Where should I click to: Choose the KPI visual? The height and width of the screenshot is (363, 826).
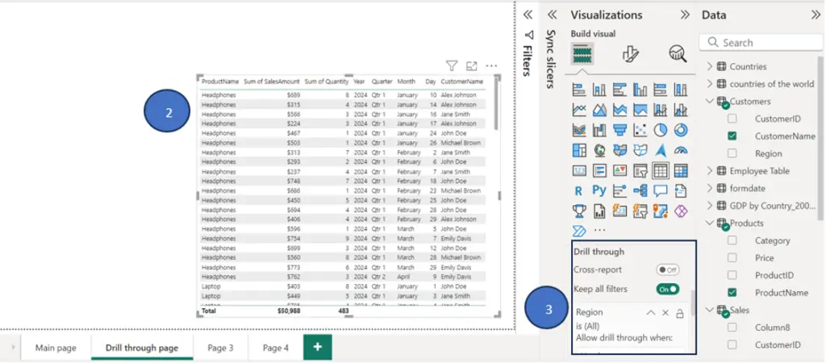(x=620, y=171)
